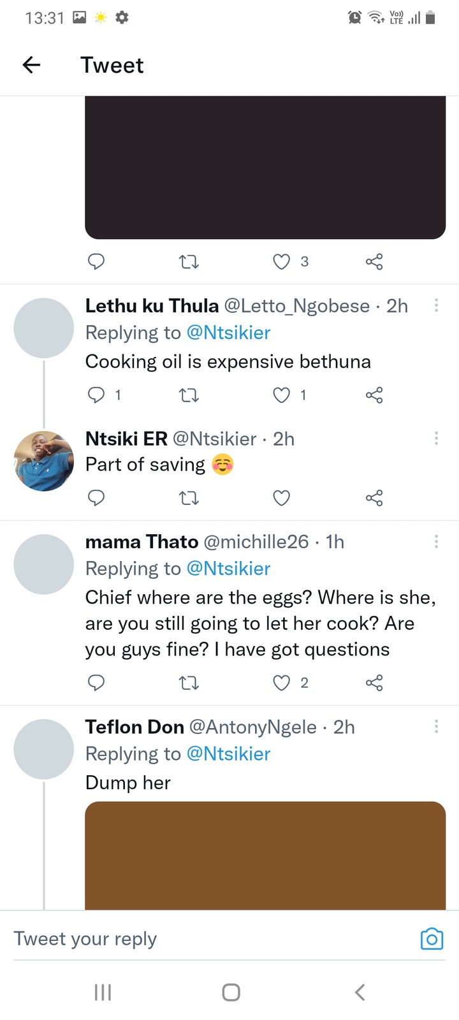Go back using the top arrow
The height and width of the screenshot is (1020, 459).
31,64
